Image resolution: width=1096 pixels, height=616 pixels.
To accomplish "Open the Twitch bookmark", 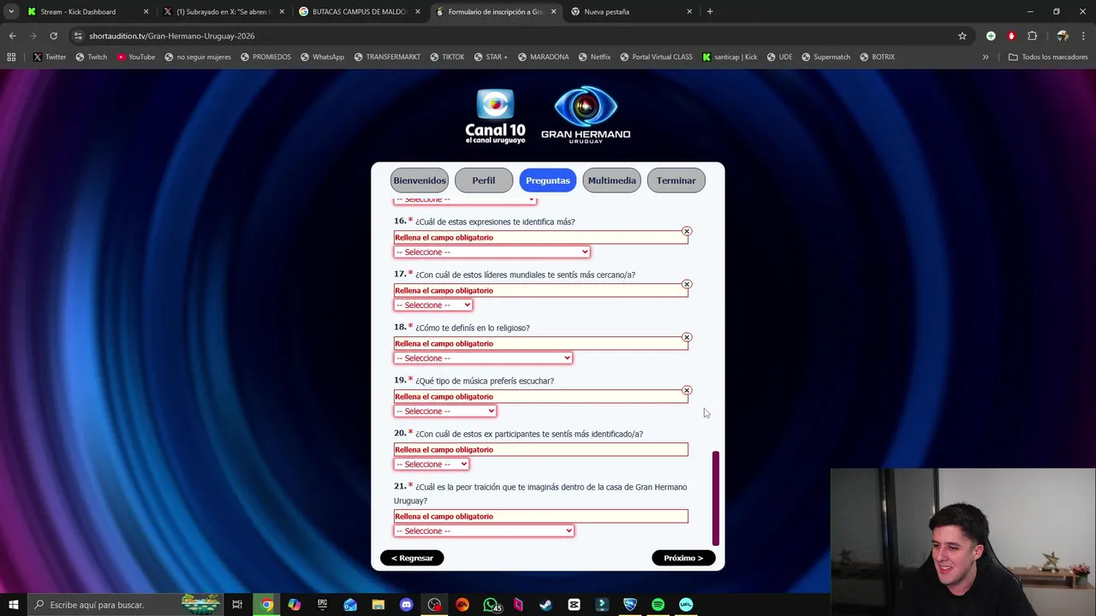I will click(91, 57).
